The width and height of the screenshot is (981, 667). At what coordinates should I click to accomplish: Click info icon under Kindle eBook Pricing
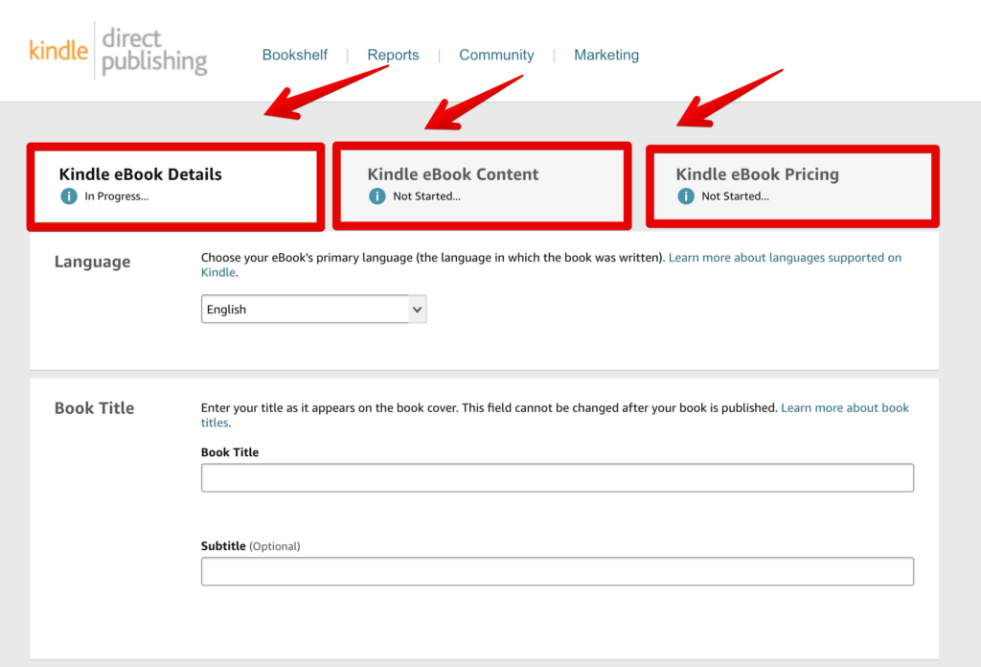(686, 196)
